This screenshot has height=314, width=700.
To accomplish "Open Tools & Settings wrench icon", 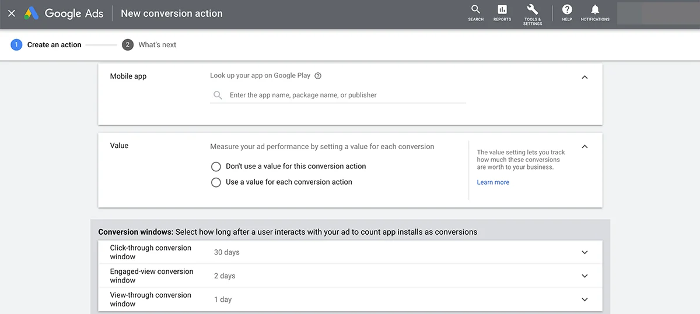I will pos(532,13).
